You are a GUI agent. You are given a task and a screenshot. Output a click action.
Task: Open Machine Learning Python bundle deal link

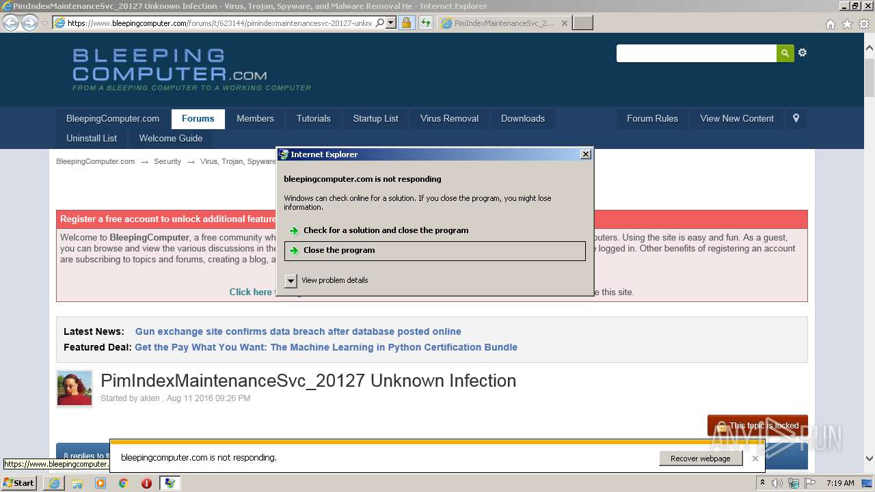[x=326, y=347]
